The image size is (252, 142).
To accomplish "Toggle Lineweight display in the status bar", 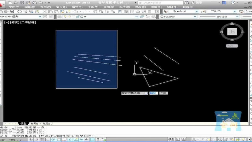I will pos(87,139).
